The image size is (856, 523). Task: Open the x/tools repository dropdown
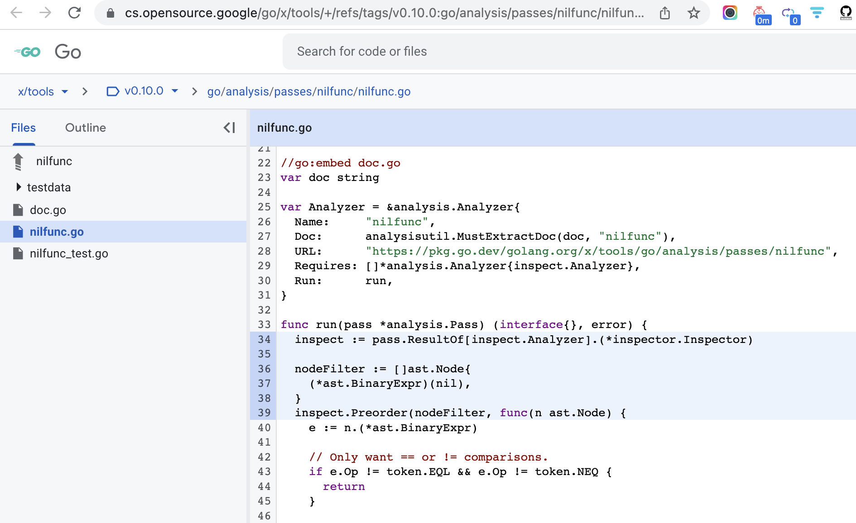43,91
